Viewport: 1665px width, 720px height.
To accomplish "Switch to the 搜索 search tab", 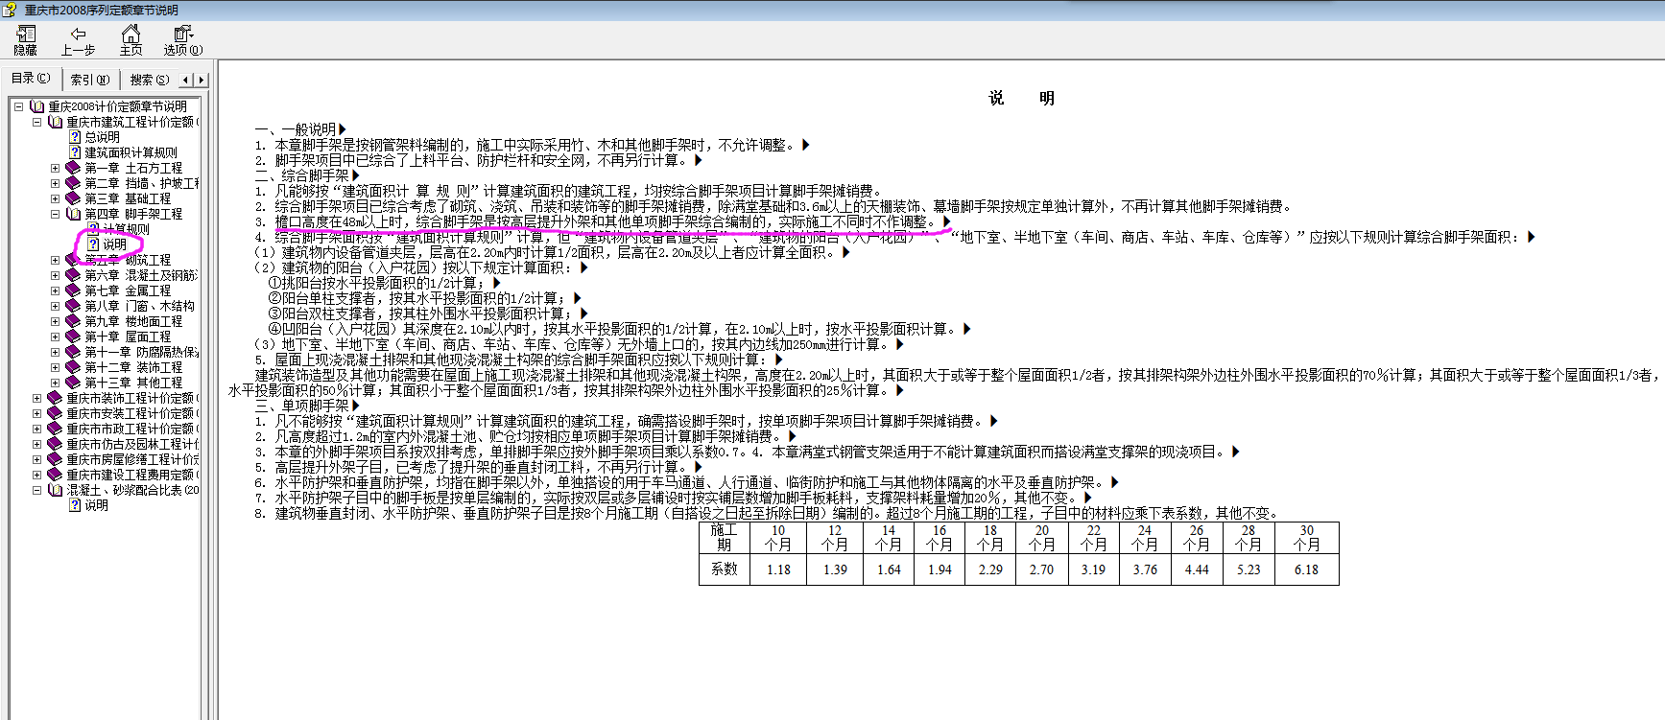I will [x=149, y=80].
